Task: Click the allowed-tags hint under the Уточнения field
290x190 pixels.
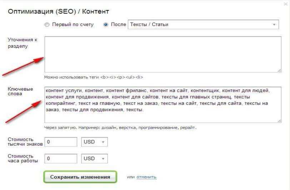Action: tap(94, 77)
